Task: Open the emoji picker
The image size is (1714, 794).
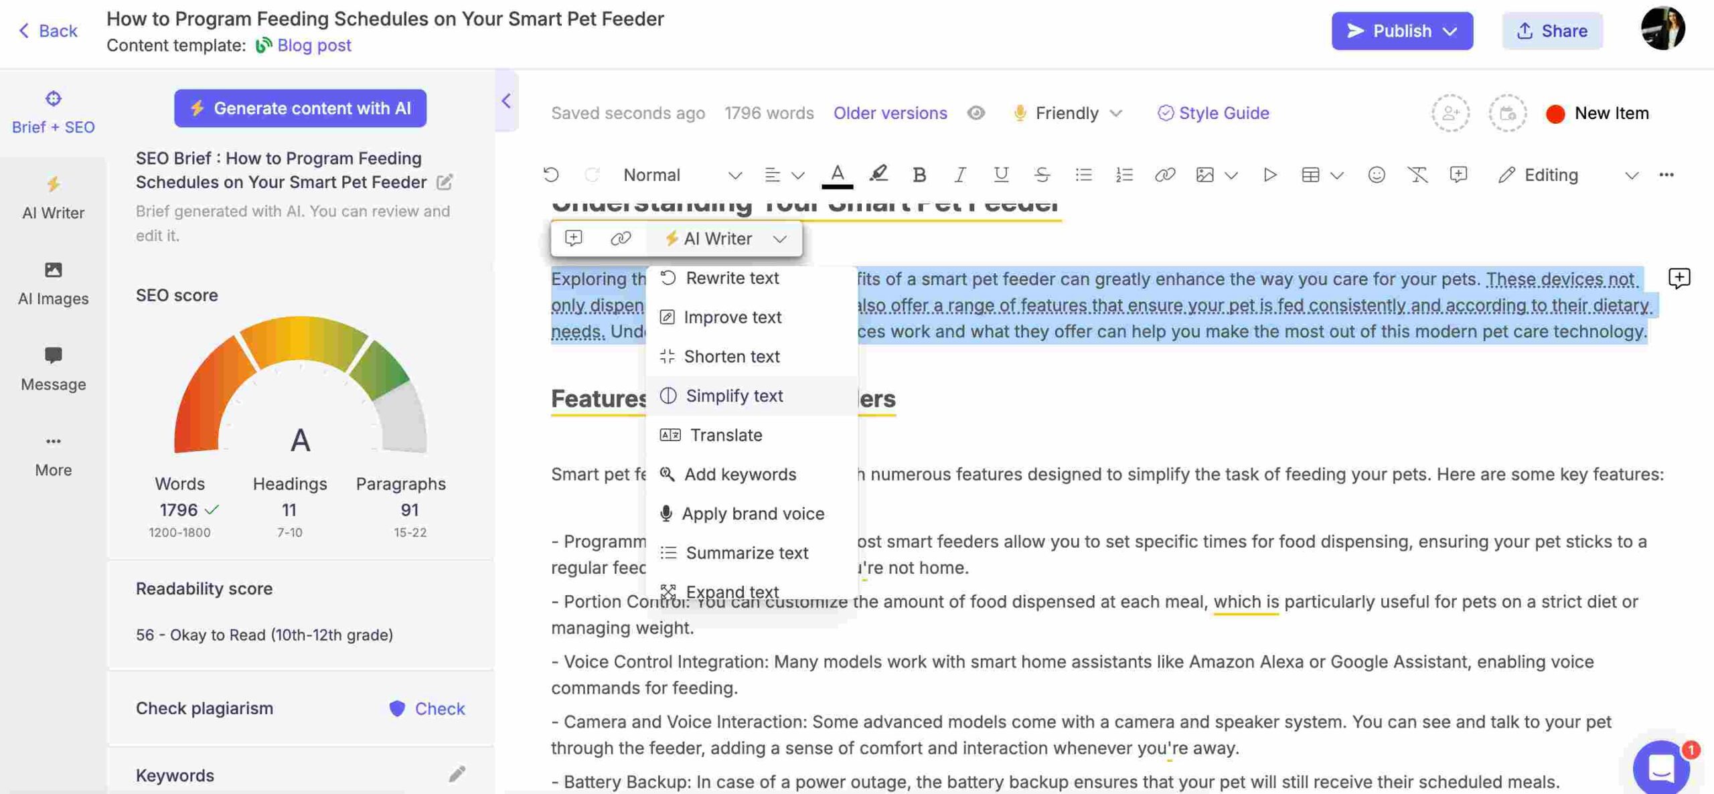Action: [1376, 175]
